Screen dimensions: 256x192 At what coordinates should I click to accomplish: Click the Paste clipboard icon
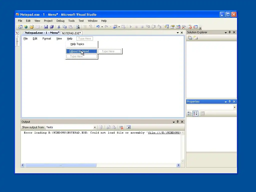[70, 27]
